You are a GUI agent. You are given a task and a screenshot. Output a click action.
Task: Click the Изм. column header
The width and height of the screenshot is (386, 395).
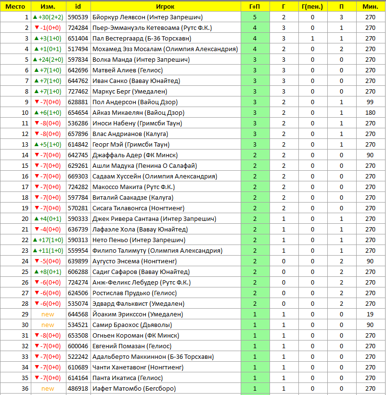pyautogui.click(x=48, y=6)
